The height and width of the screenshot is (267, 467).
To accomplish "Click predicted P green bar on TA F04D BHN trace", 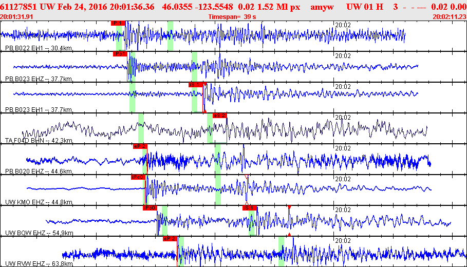I will [141, 128].
